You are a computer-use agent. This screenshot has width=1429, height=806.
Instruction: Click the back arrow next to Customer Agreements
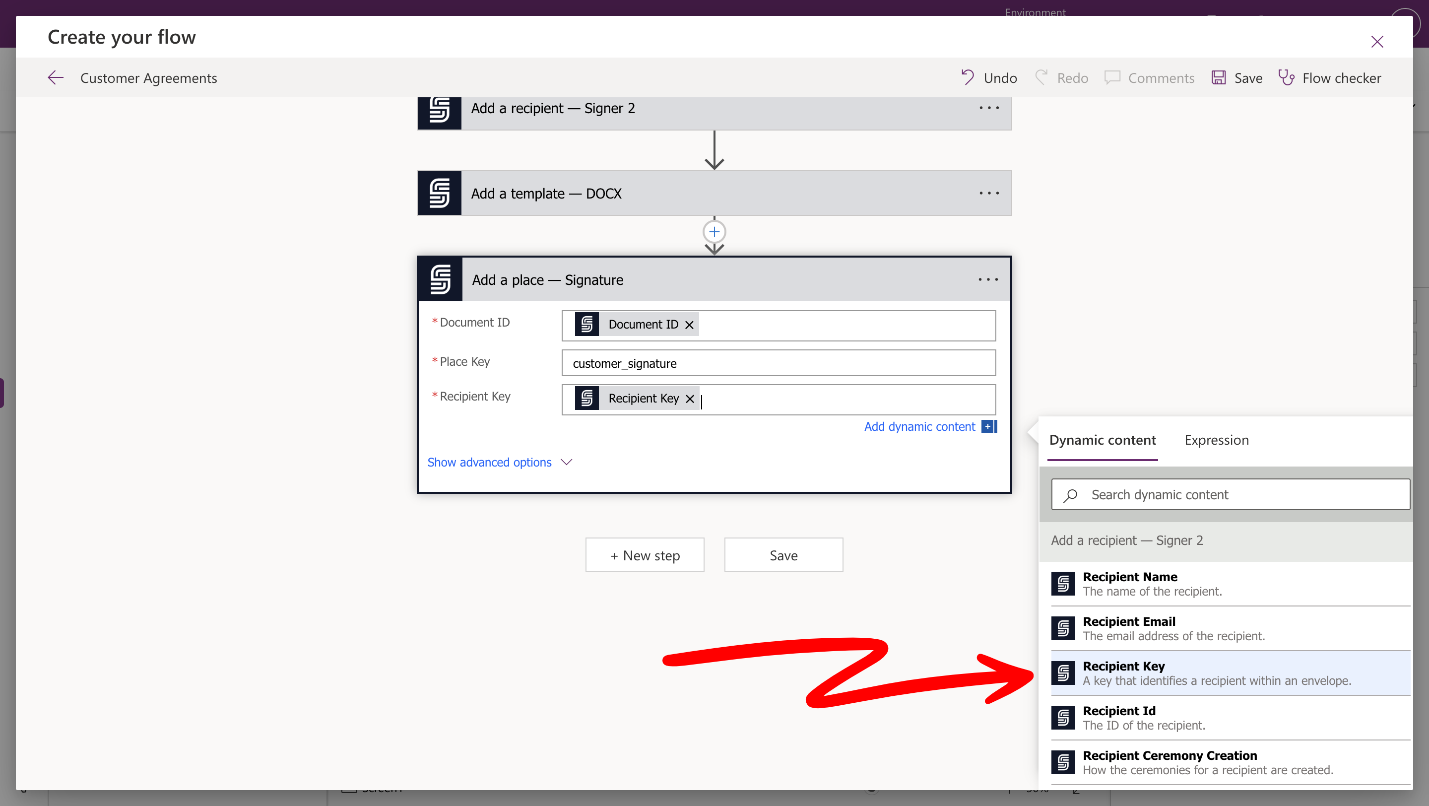[x=56, y=77]
